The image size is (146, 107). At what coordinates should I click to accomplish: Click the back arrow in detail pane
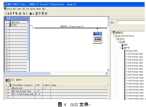[7, 80]
